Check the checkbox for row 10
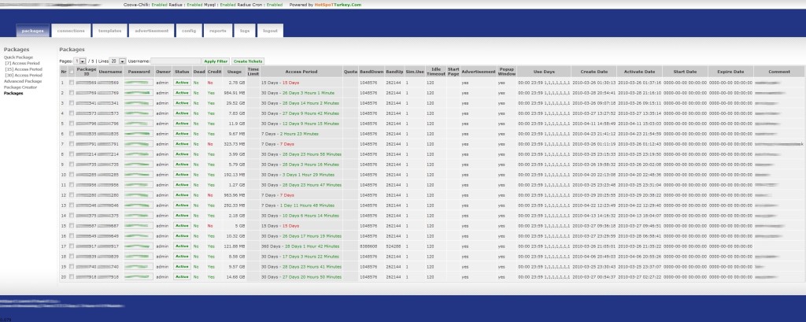Image resolution: width=806 pixels, height=322 pixels. coord(72,174)
